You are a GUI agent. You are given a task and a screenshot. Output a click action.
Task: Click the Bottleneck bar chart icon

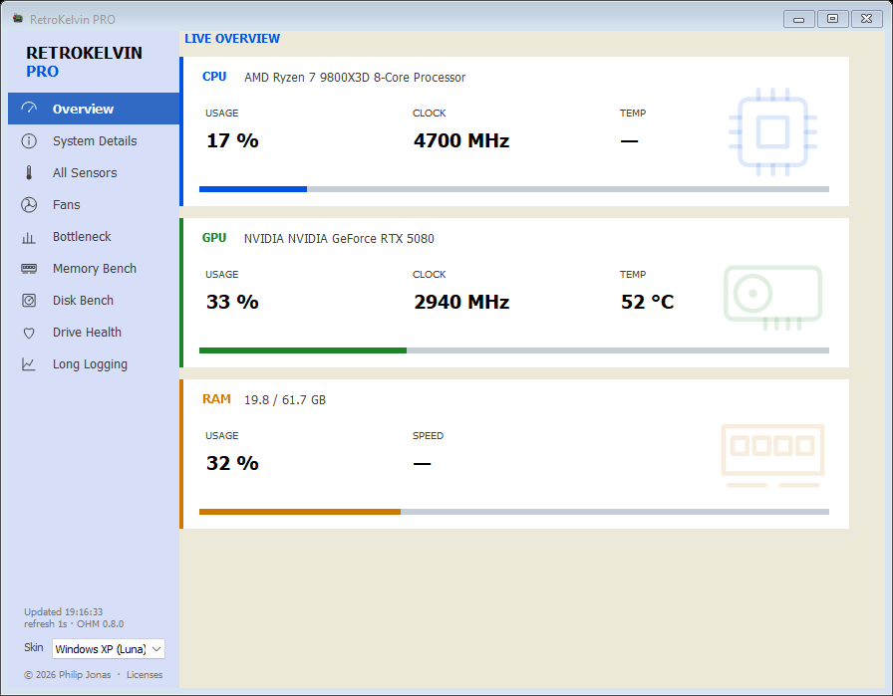29,237
